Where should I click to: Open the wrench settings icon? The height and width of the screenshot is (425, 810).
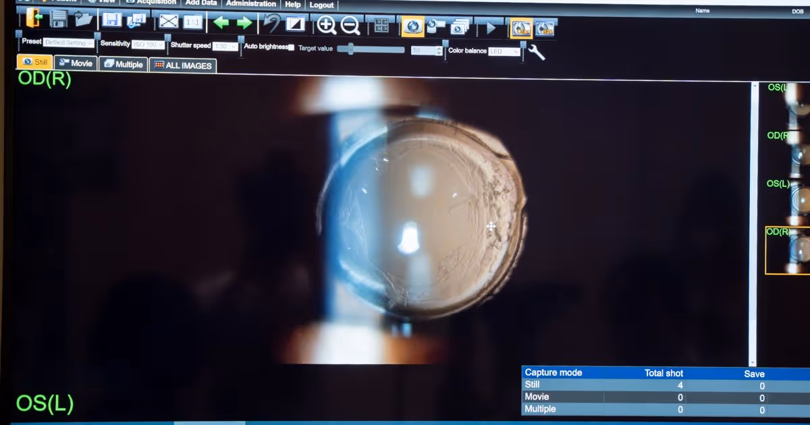(536, 52)
